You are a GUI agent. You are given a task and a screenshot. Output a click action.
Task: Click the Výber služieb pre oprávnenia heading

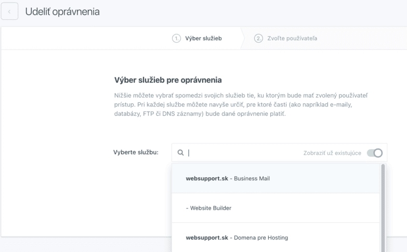[x=167, y=80]
